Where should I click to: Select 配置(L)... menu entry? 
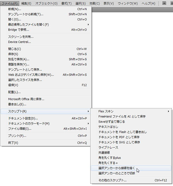pos(14,92)
